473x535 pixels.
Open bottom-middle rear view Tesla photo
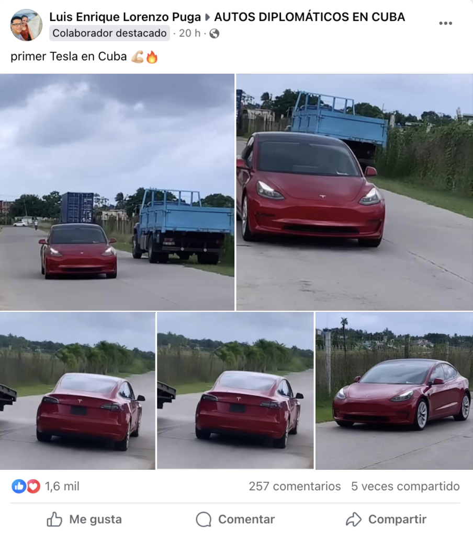point(235,391)
